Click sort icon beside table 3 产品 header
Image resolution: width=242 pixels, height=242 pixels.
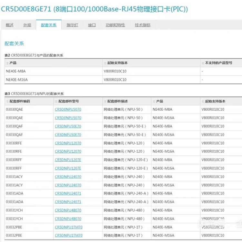click(x=154, y=101)
